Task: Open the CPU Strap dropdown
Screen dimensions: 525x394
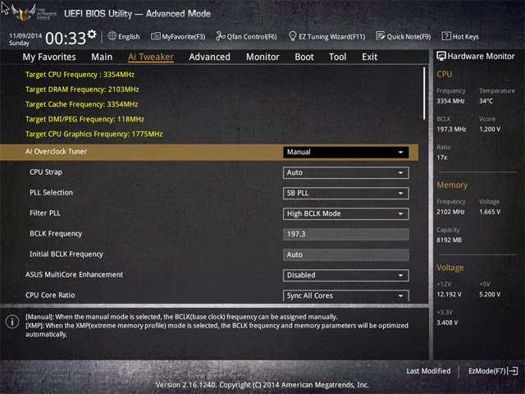Action: [346, 172]
